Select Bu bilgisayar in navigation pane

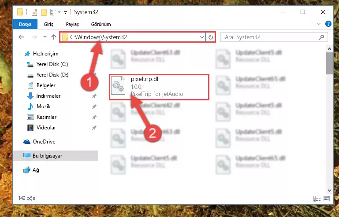click(x=56, y=156)
